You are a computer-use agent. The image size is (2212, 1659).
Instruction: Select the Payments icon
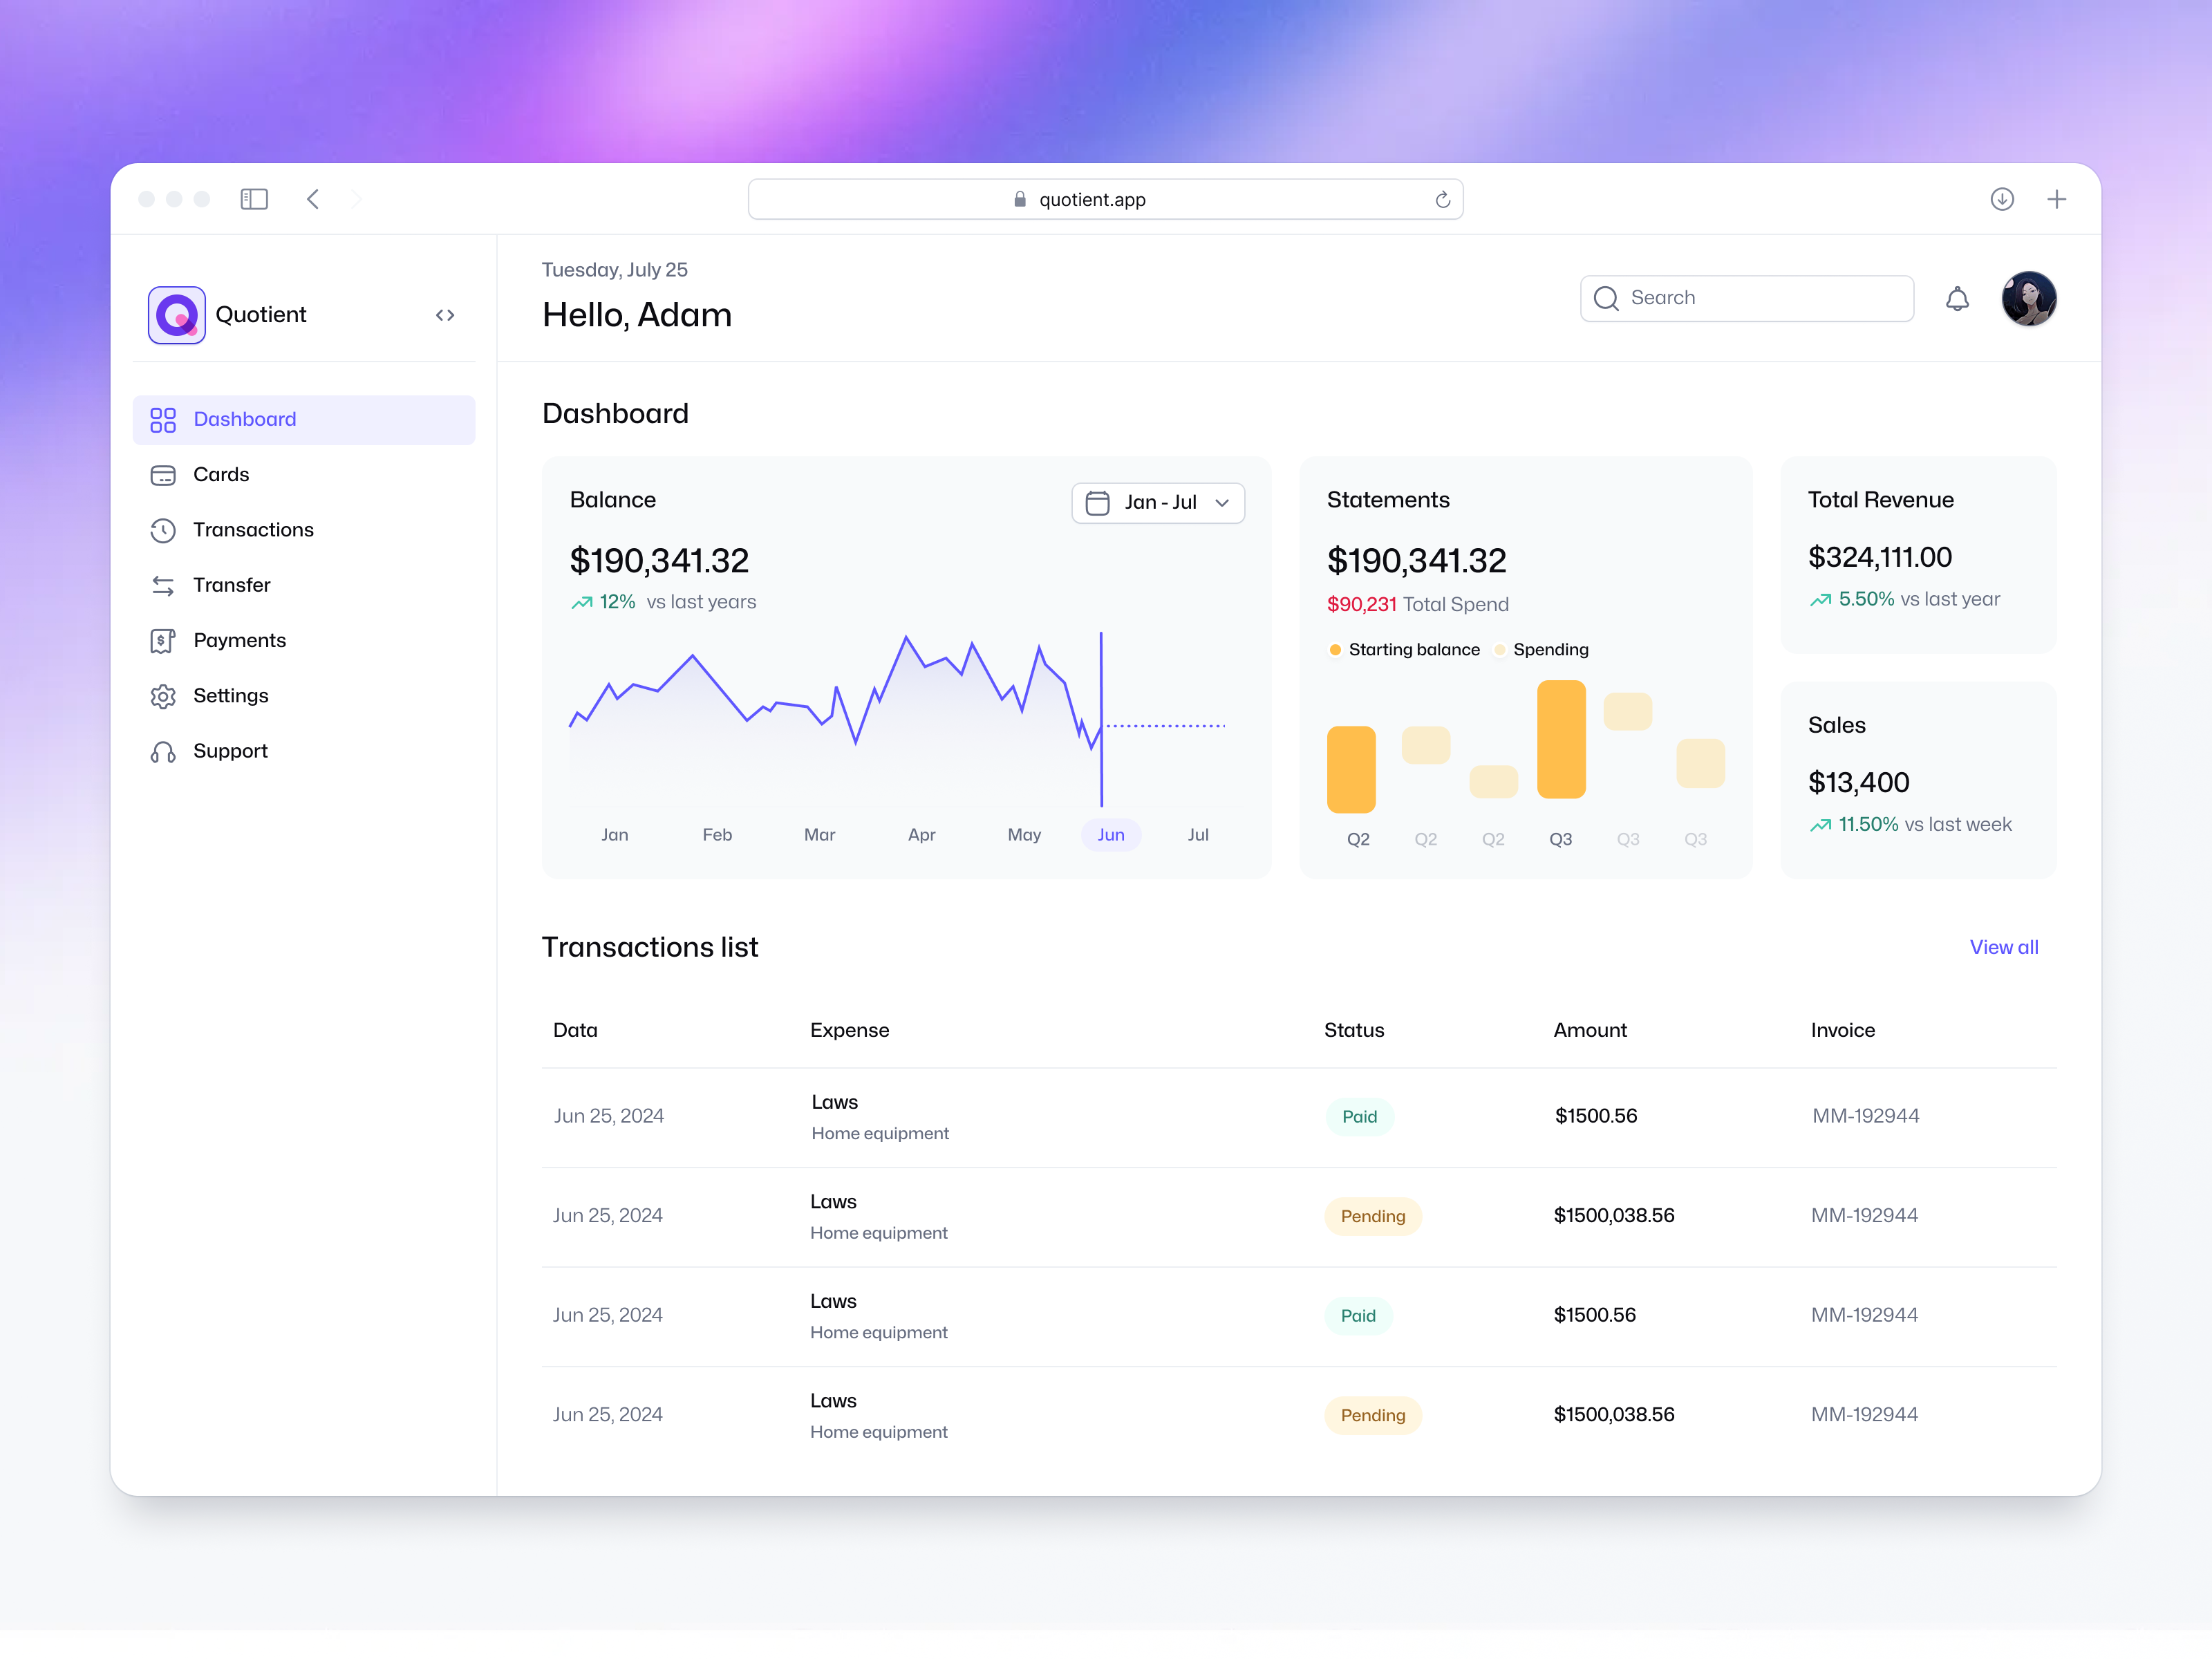coord(164,640)
